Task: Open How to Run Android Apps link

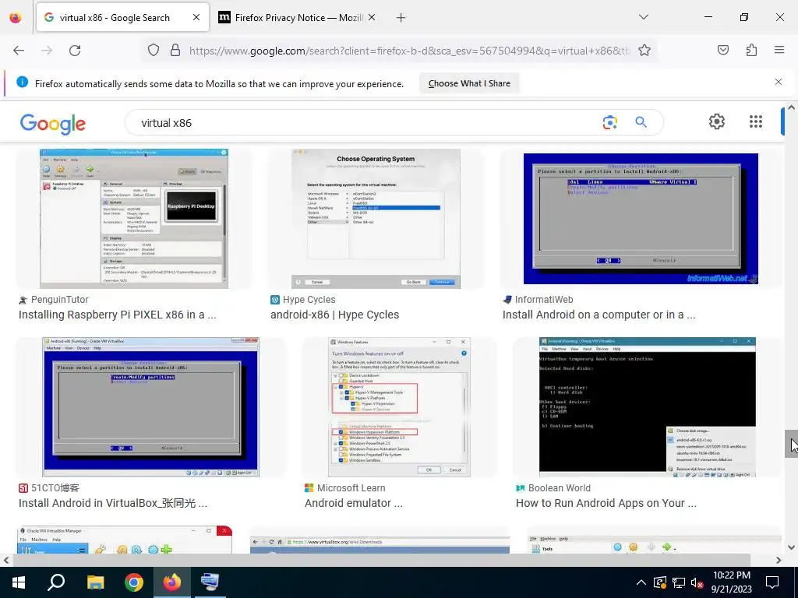Action: tap(606, 504)
